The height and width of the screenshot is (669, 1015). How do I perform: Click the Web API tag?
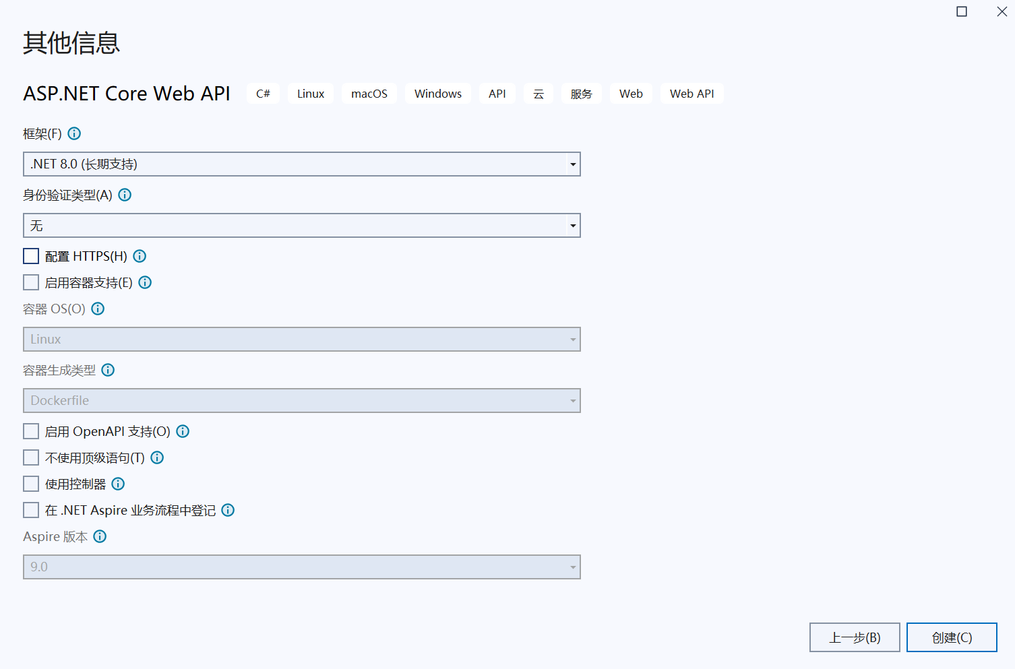(x=692, y=94)
